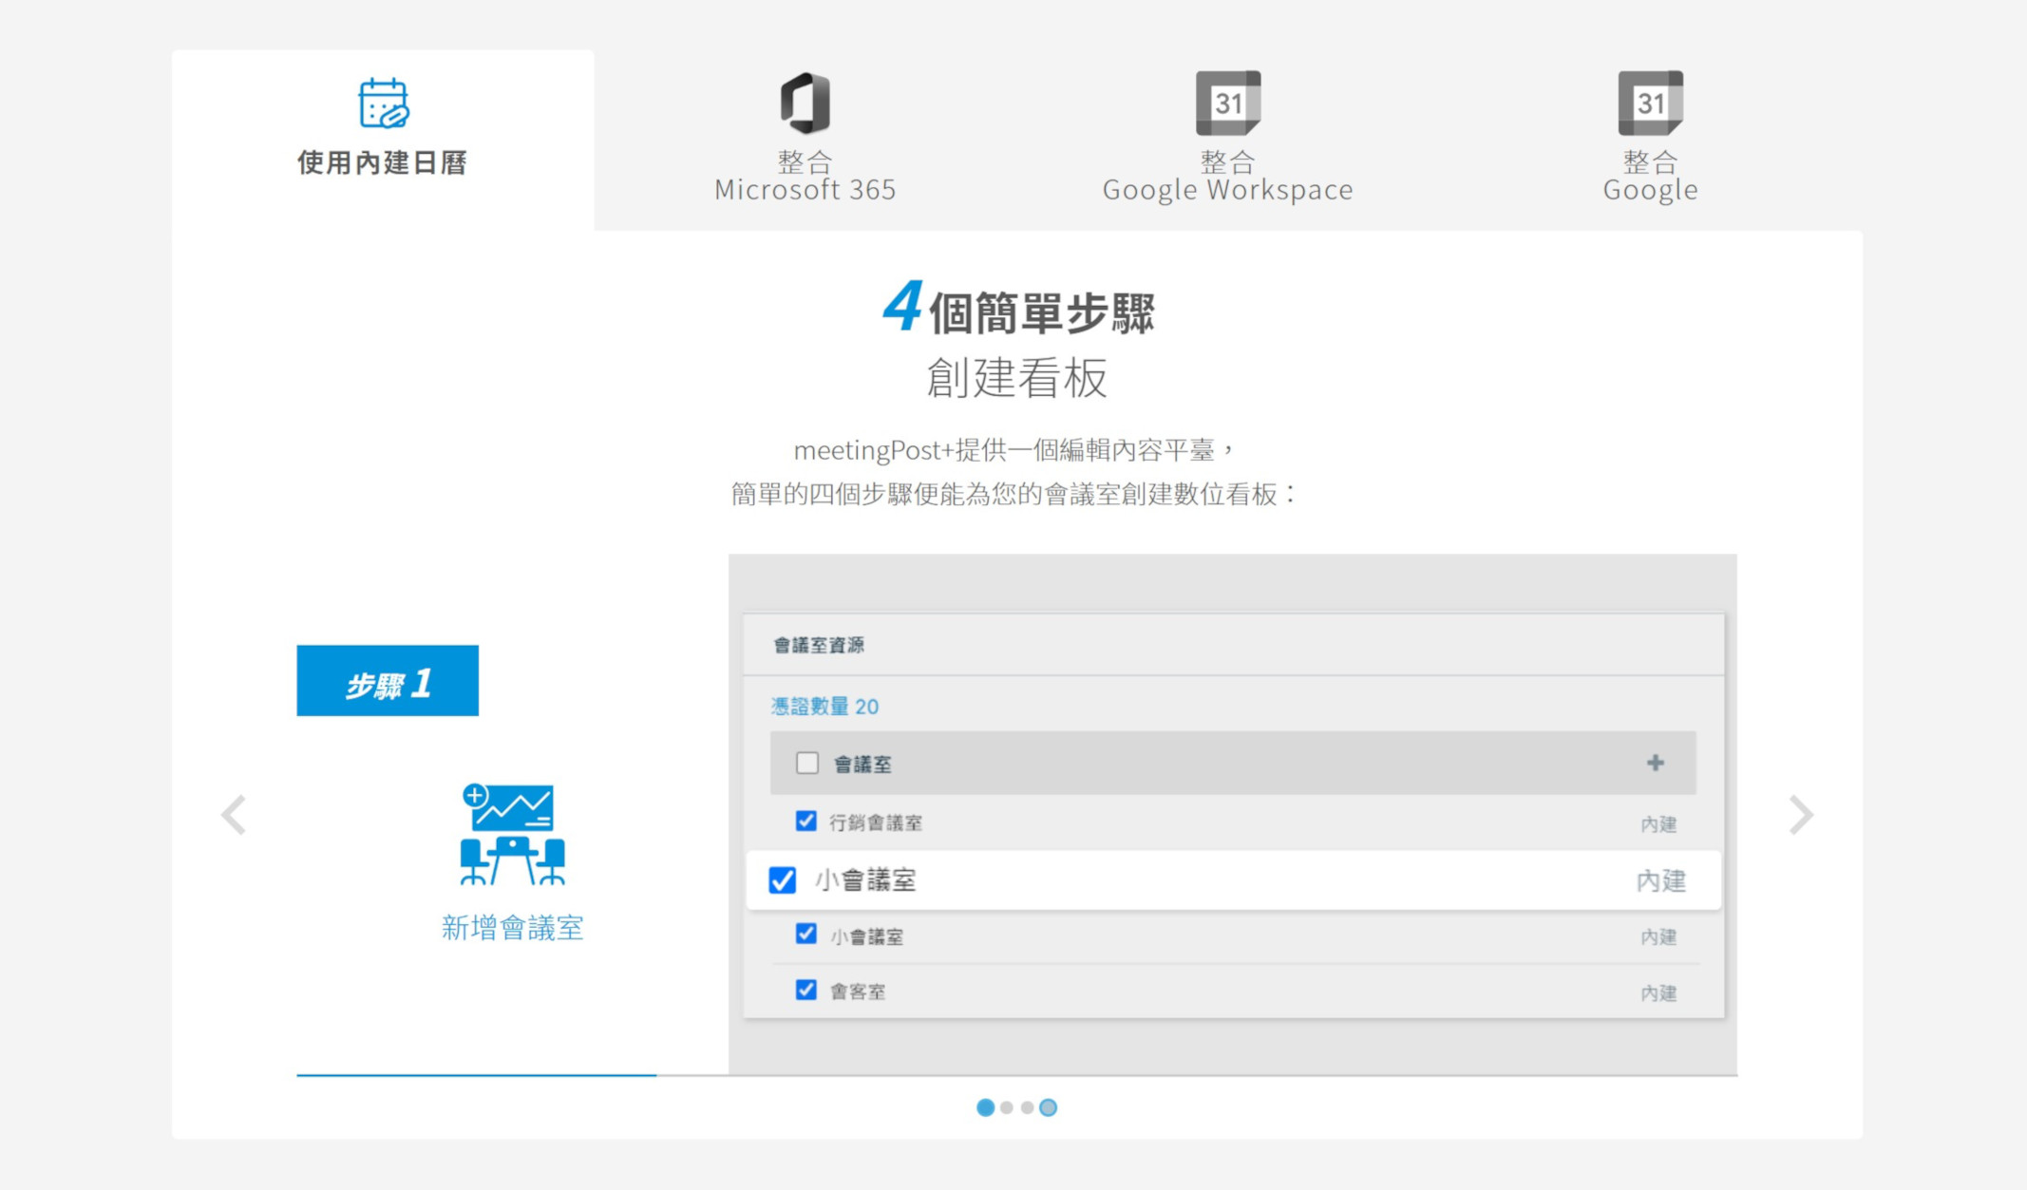Select the first carousel pagination dot
The height and width of the screenshot is (1190, 2027).
coord(986,1107)
